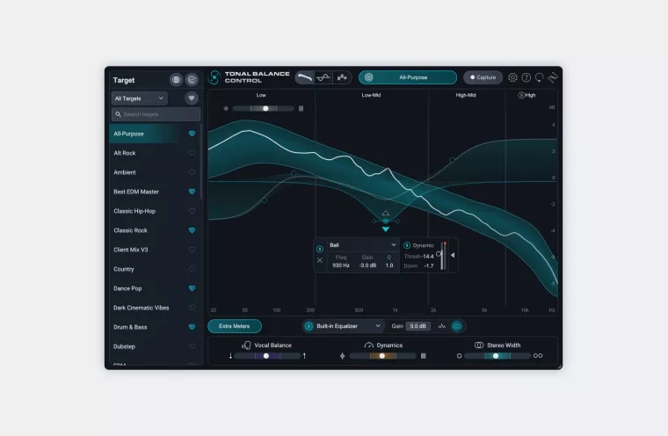Select the Dark Cinematic Vibes target
This screenshot has height=436, width=668.
pos(154,308)
